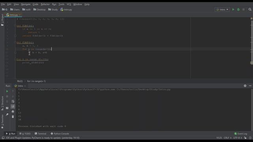Image resolution: width=253 pixels, height=142 pixels.
Task: Open the TODO tool window
Action: pyautogui.click(x=25, y=134)
